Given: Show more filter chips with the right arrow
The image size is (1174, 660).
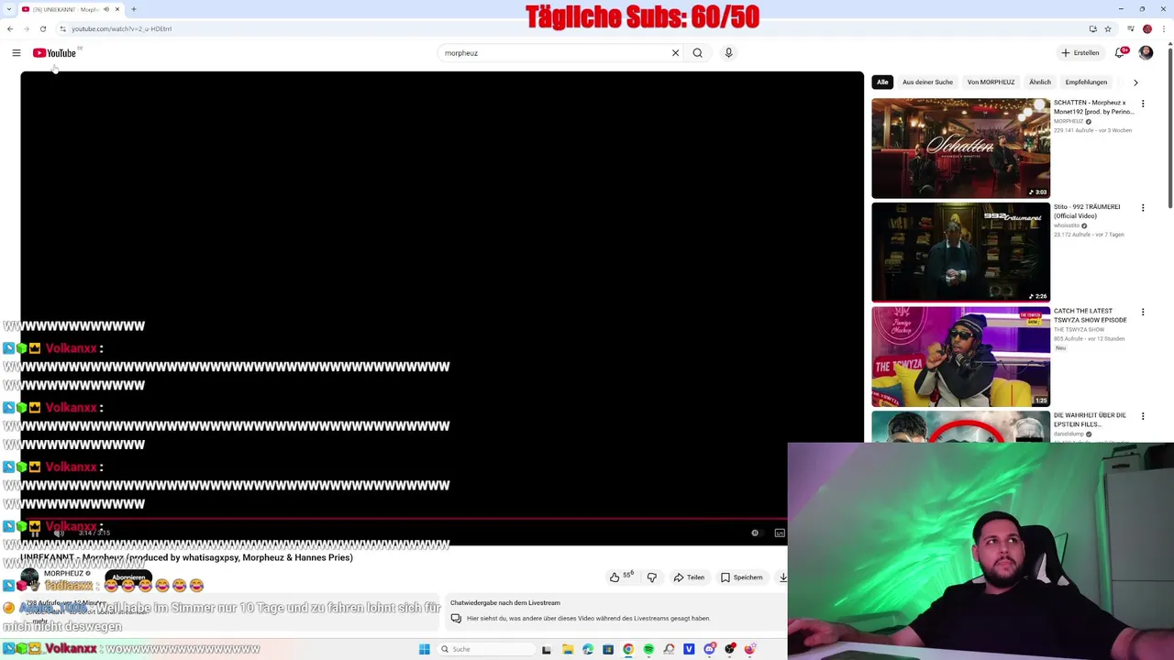Looking at the screenshot, I should point(1135,82).
